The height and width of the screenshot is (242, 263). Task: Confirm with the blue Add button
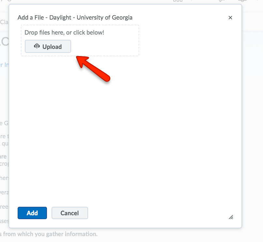(x=32, y=213)
